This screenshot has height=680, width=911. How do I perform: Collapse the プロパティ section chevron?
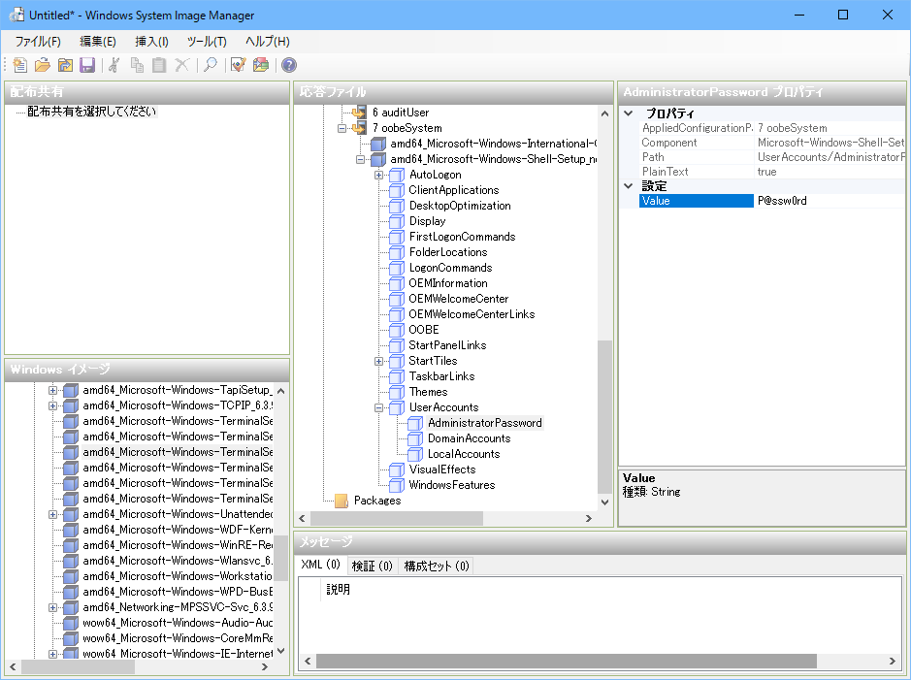[628, 113]
